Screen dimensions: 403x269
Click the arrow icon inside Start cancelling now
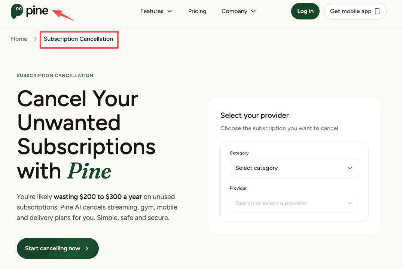pyautogui.click(x=87, y=248)
